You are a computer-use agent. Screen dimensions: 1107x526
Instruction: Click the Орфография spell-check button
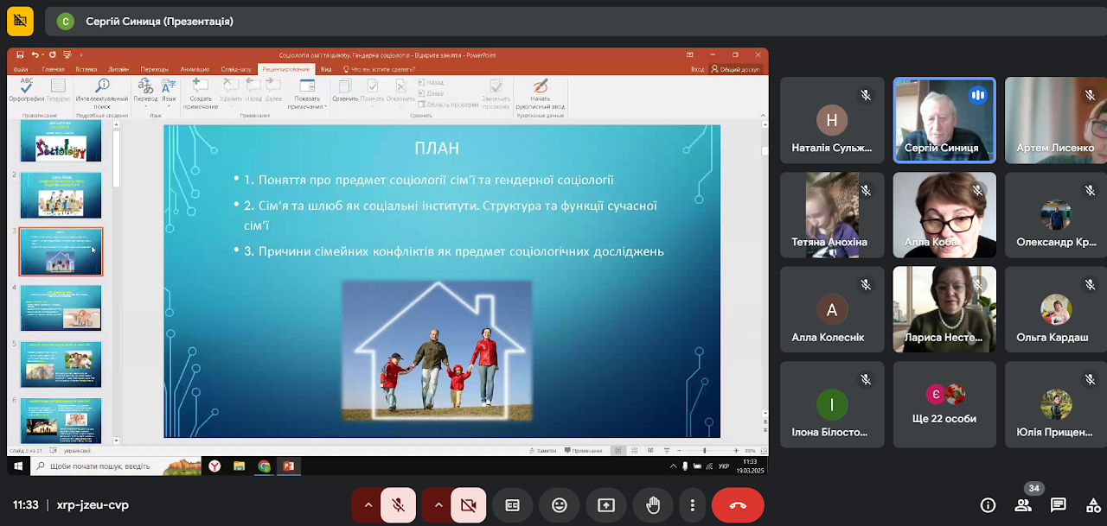(27, 90)
